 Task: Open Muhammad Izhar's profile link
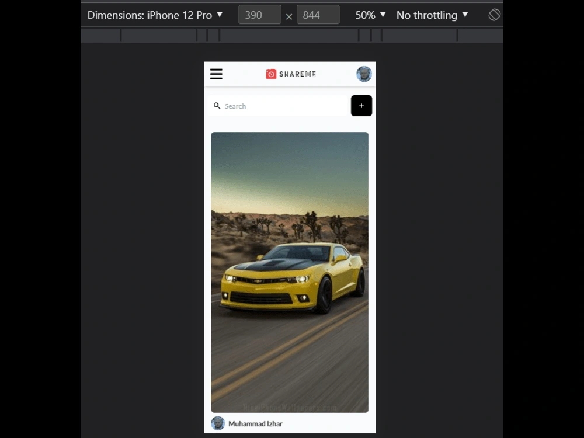pos(255,424)
